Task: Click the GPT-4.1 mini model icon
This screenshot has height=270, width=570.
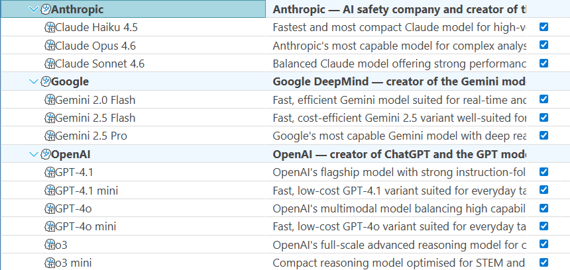Action: coord(50,190)
